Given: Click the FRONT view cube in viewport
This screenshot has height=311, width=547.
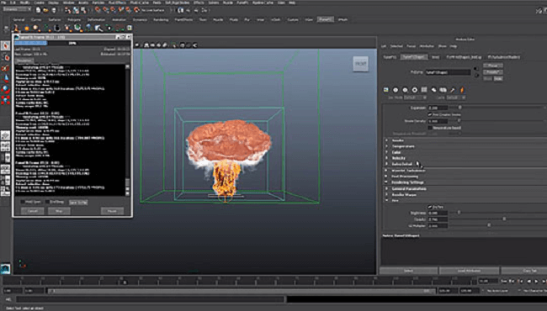Looking at the screenshot, I should [x=360, y=64].
